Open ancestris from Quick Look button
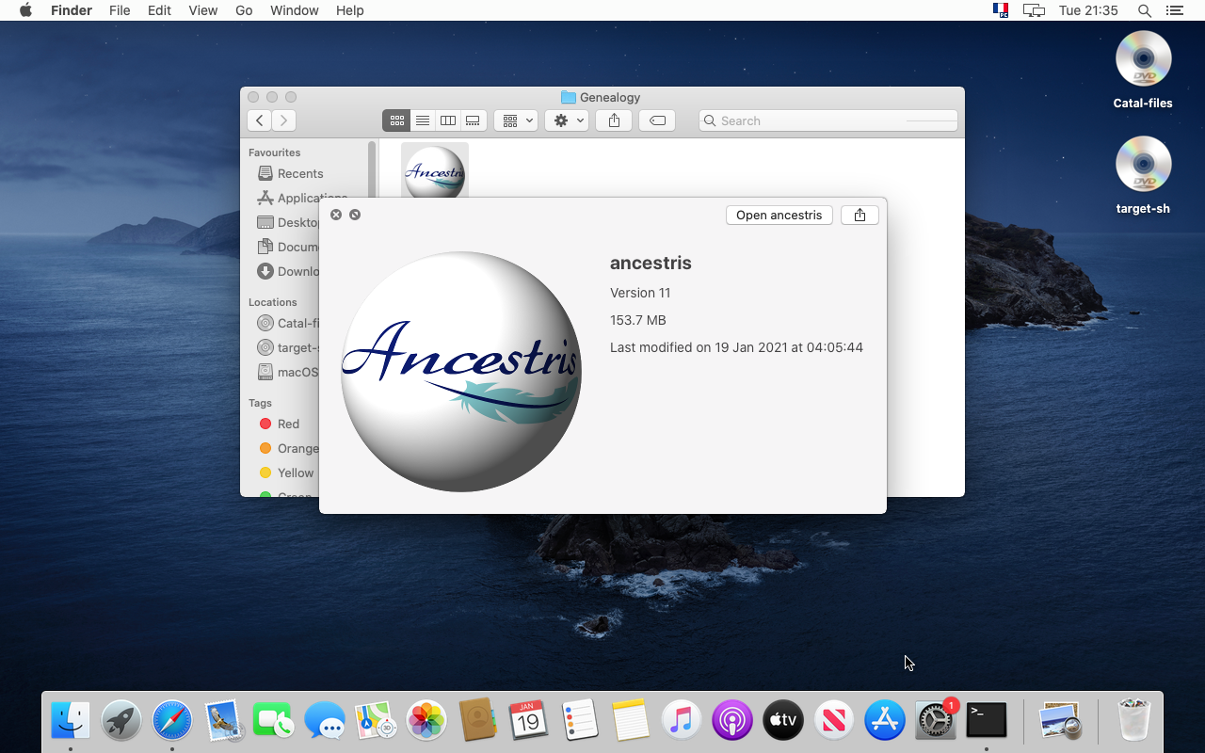The image size is (1205, 753). pyautogui.click(x=779, y=215)
